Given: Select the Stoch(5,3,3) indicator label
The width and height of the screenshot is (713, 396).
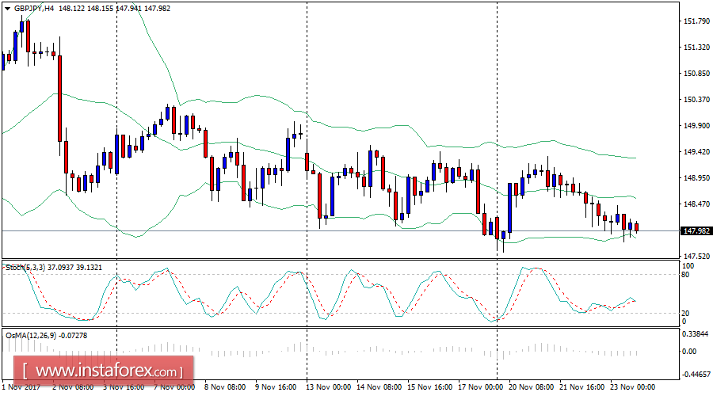Looking at the screenshot, I should pos(25,268).
